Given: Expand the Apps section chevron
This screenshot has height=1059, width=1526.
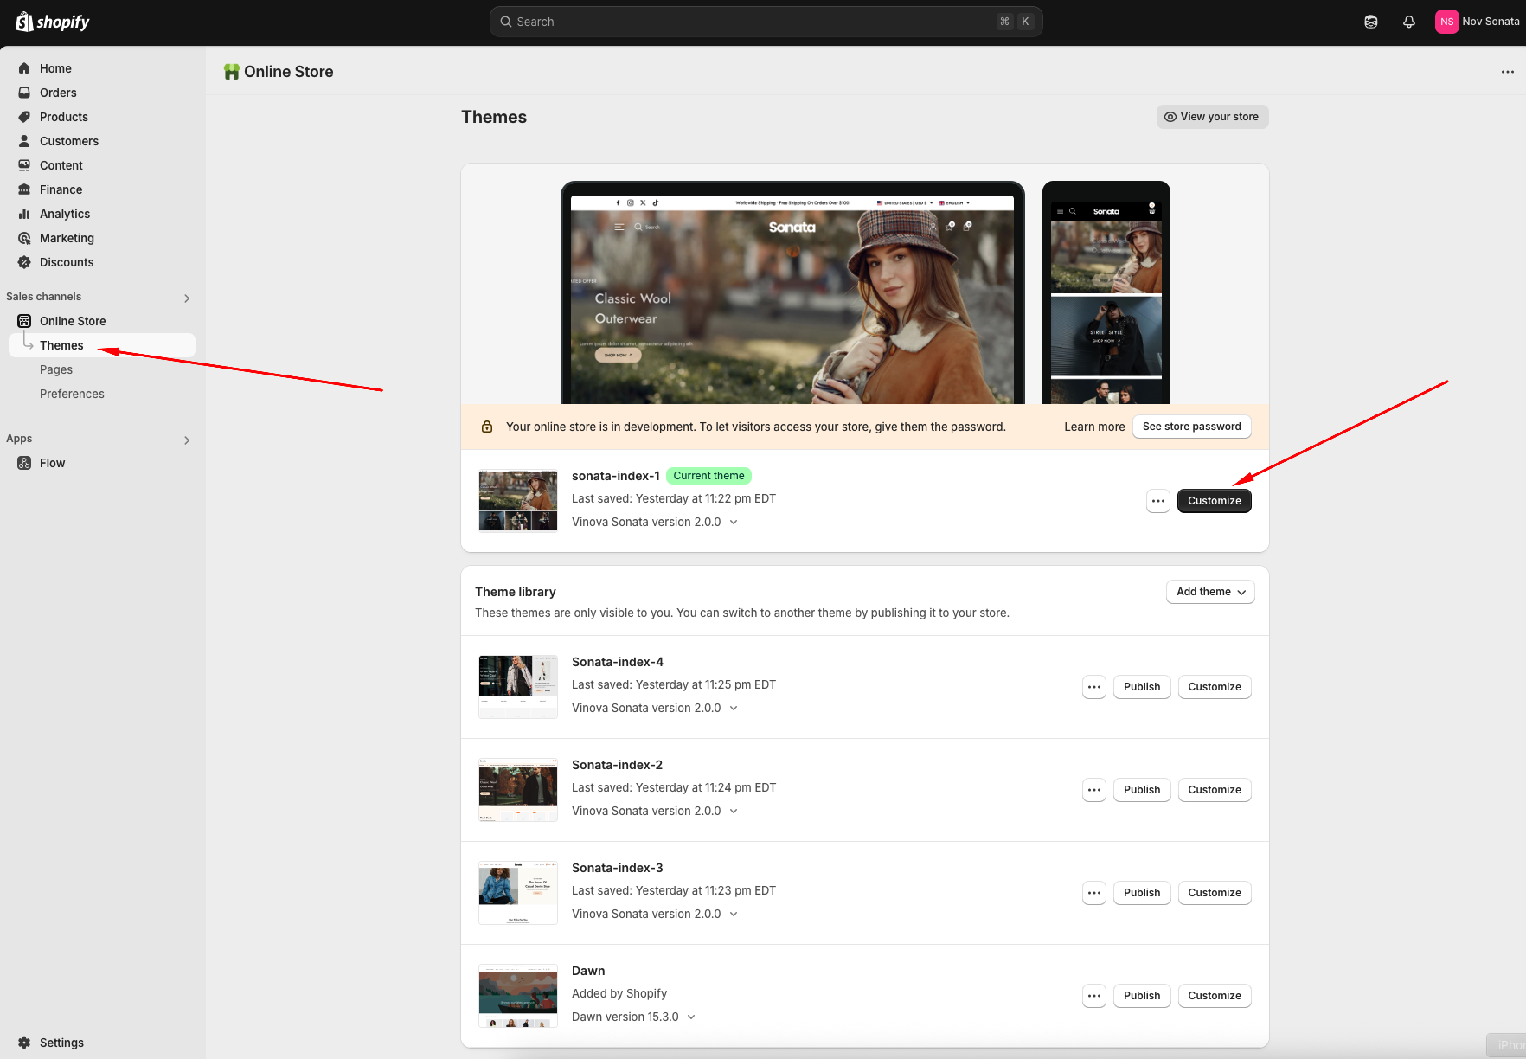Looking at the screenshot, I should point(187,440).
